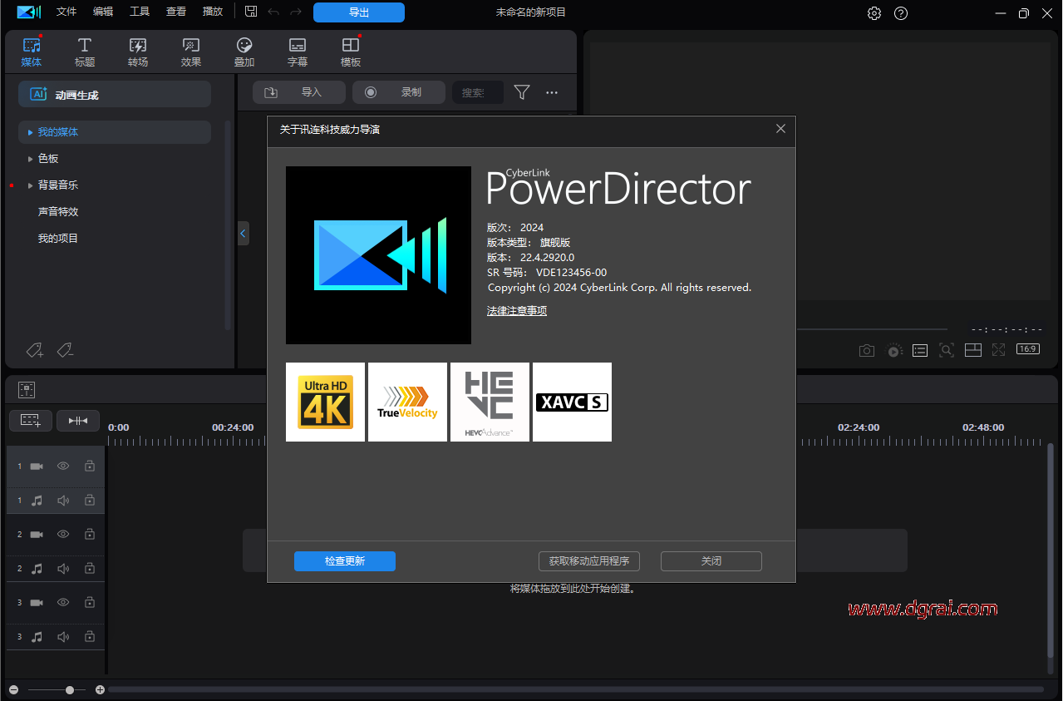Click the render preview icon

893,350
